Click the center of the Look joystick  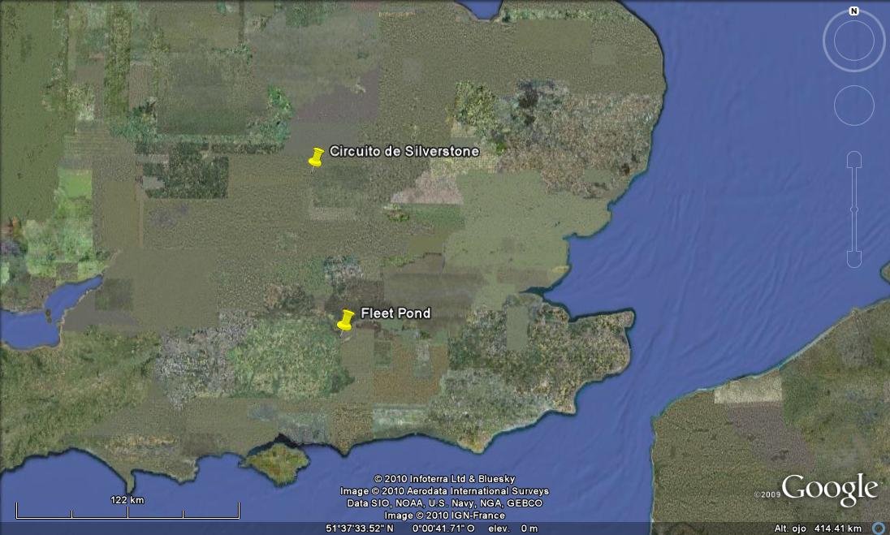pos(853,41)
